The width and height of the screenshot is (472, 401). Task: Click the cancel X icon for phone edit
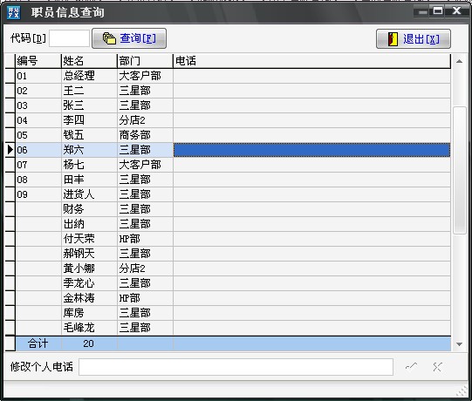[x=437, y=367]
